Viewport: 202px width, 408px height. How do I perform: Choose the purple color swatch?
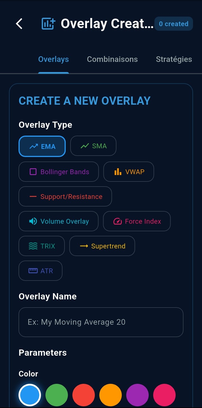[x=137, y=395]
